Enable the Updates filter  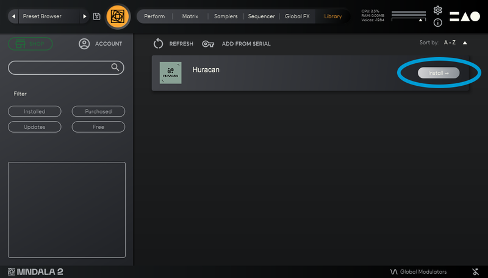[35, 127]
